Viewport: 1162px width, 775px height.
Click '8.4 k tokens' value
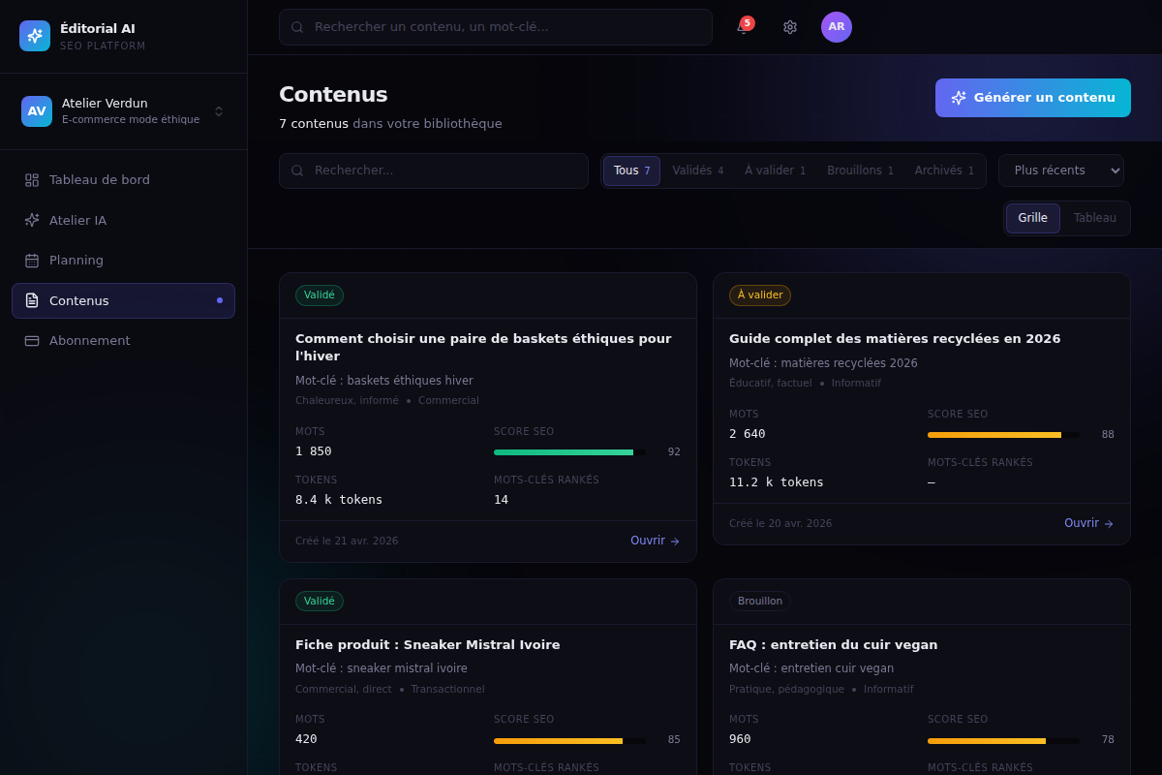coord(339,500)
